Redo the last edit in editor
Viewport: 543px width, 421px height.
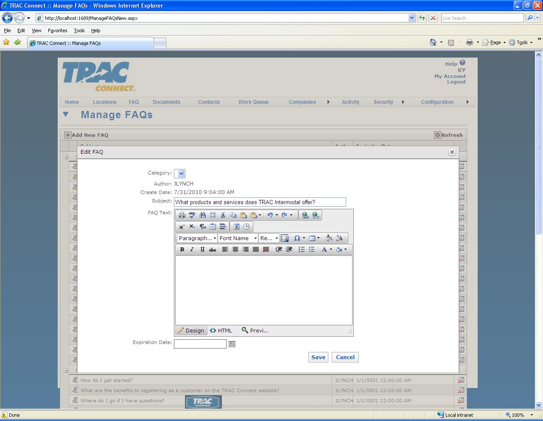(x=284, y=215)
